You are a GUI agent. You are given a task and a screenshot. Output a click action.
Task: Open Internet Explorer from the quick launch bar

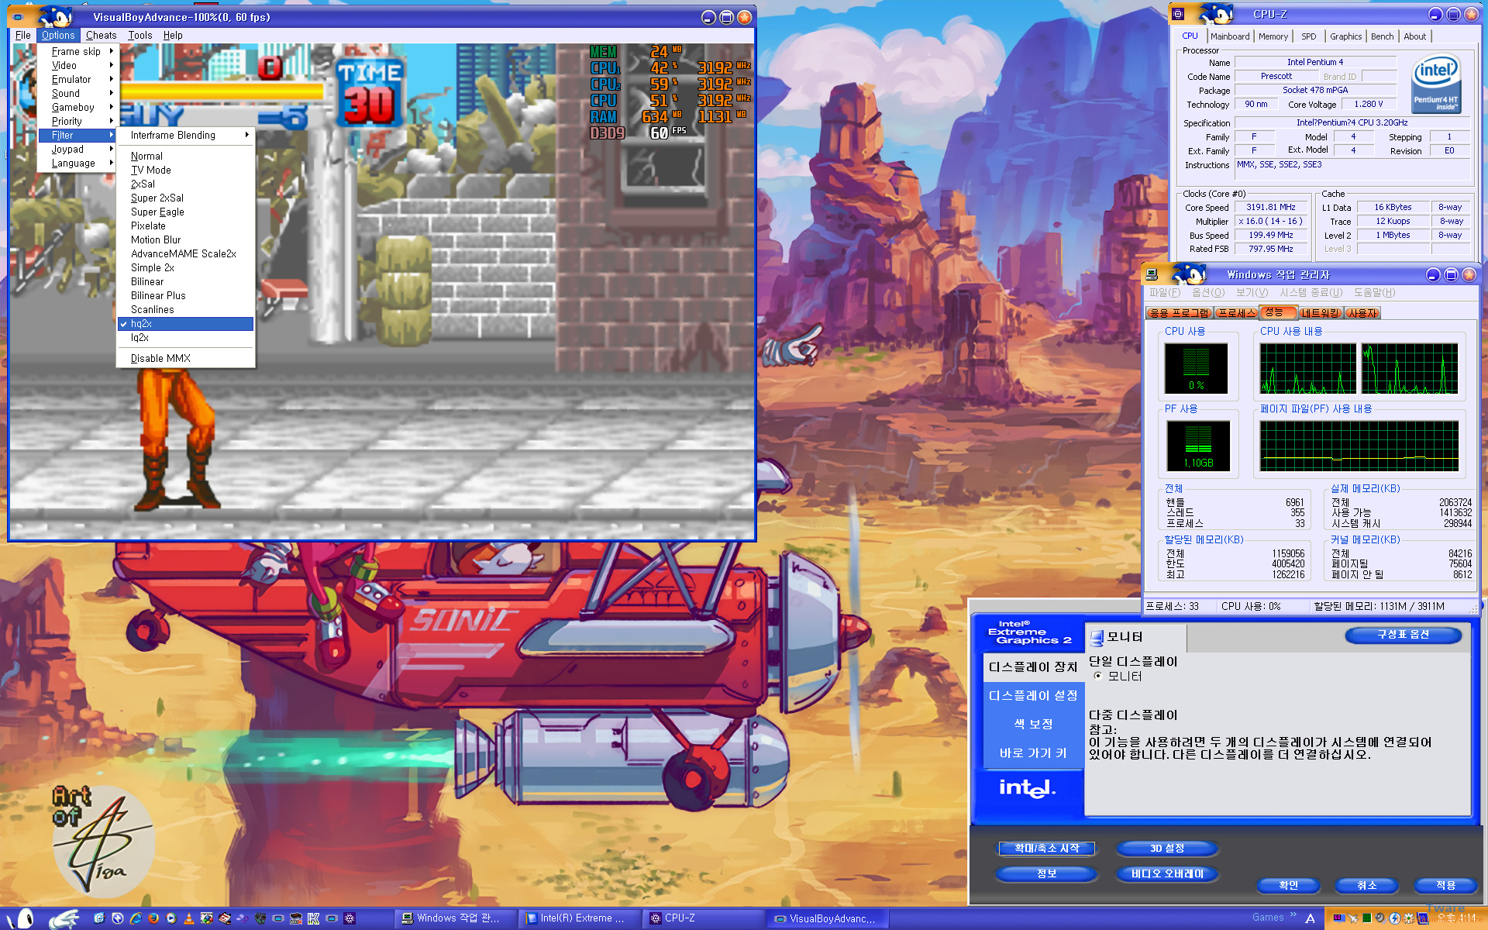point(136,918)
